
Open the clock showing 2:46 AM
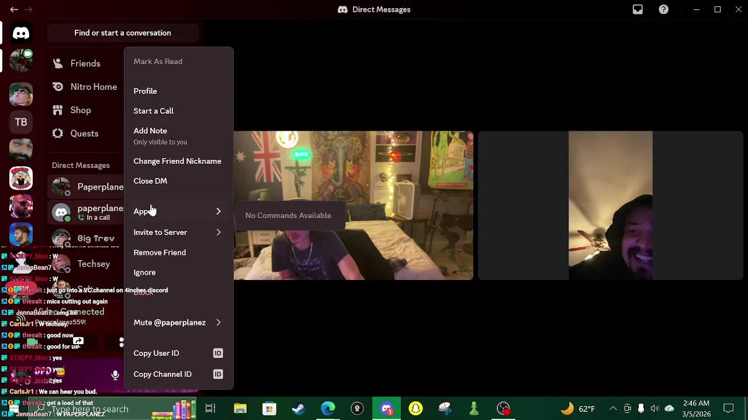point(696,408)
